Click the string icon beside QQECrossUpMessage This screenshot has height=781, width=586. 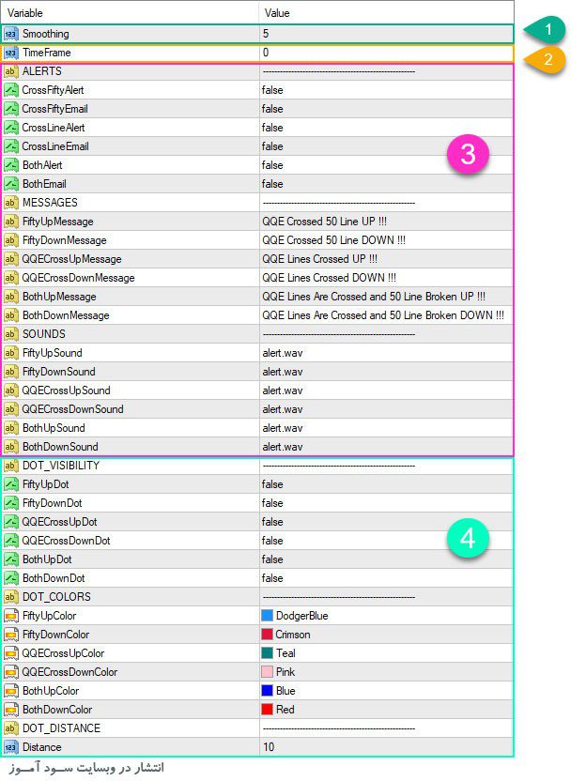tap(10, 259)
